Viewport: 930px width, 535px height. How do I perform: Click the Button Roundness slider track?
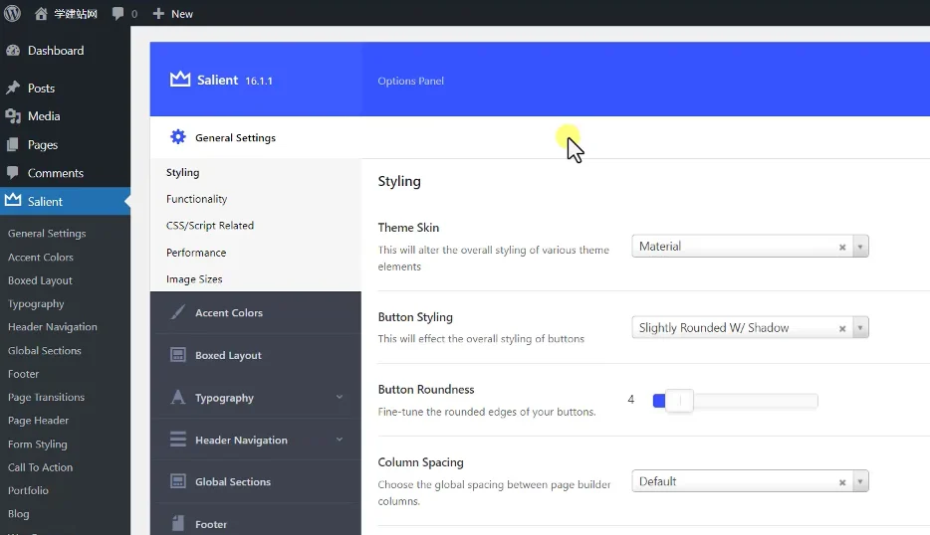pos(735,401)
